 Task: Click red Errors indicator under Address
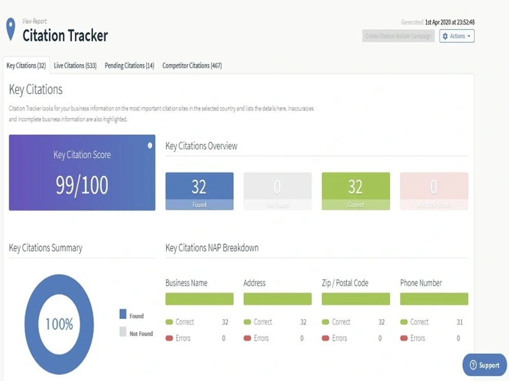click(x=247, y=338)
